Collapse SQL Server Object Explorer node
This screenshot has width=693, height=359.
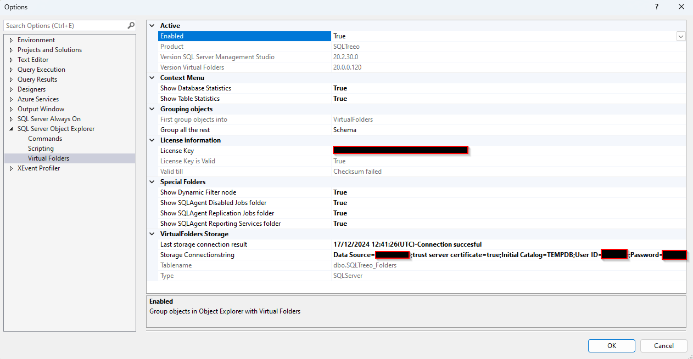pos(11,129)
